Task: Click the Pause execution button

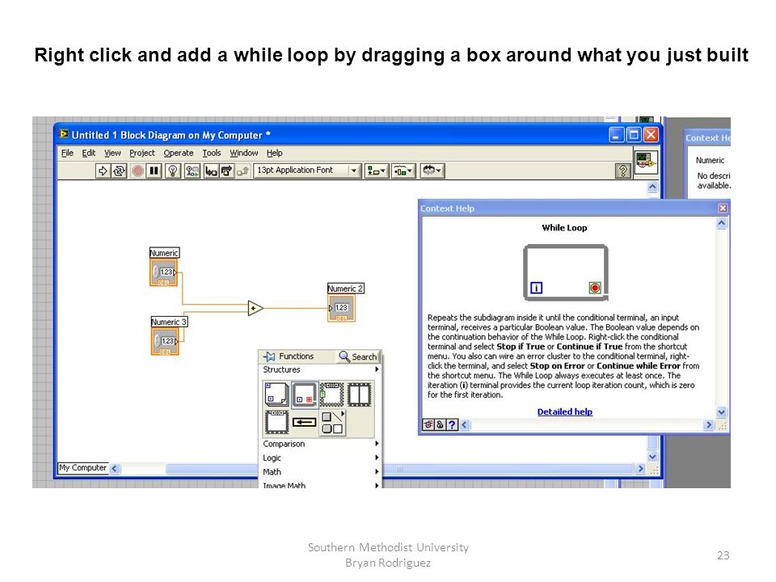Action: coord(154,171)
